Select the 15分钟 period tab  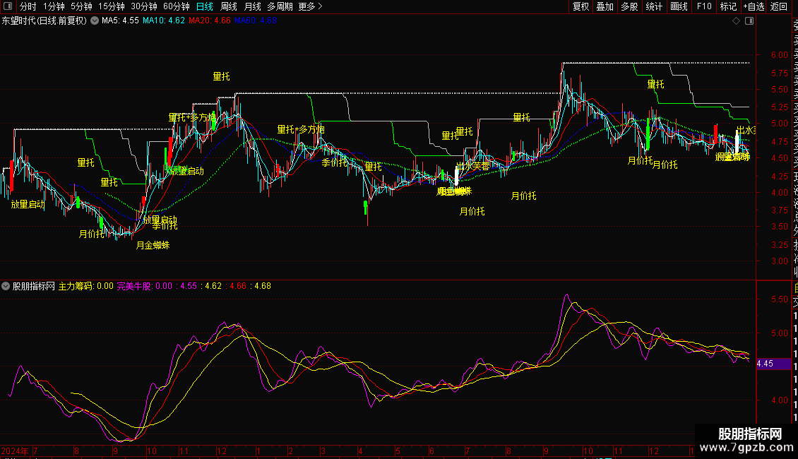[112, 6]
